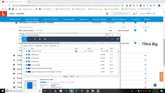165x93 pixels.
Task: Open folder of Technical Connections Round Full.png
Action: pyautogui.click(x=27, y=68)
